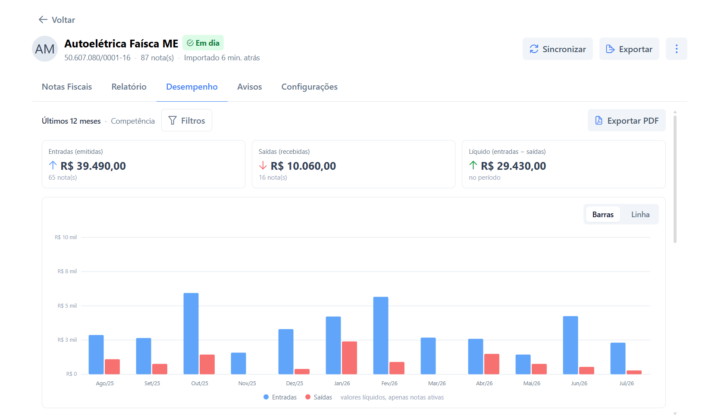Click the red Ago/25 saídas bar
The width and height of the screenshot is (718, 418).
pos(112,367)
